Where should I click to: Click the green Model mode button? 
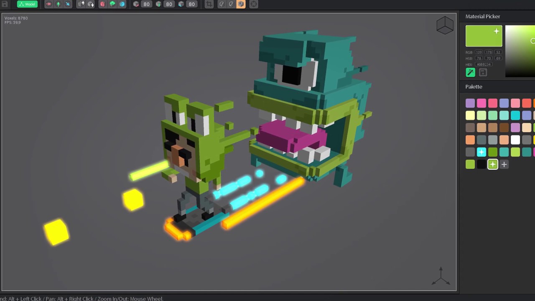(x=27, y=4)
